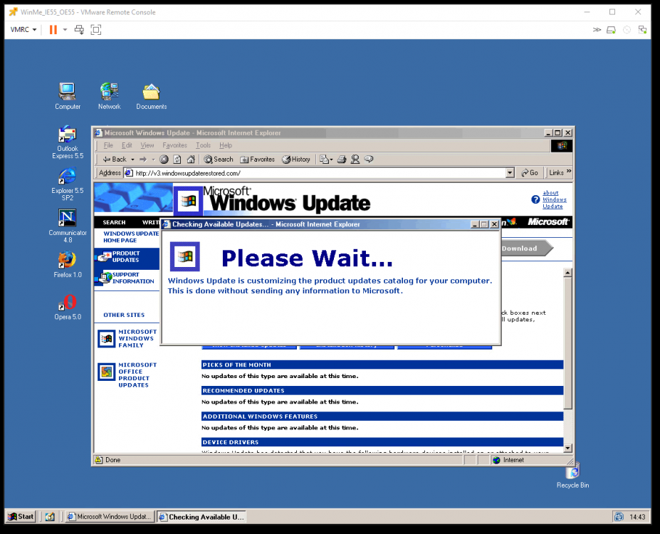
Task: Open the Address bar dropdown arrow
Action: (x=509, y=172)
